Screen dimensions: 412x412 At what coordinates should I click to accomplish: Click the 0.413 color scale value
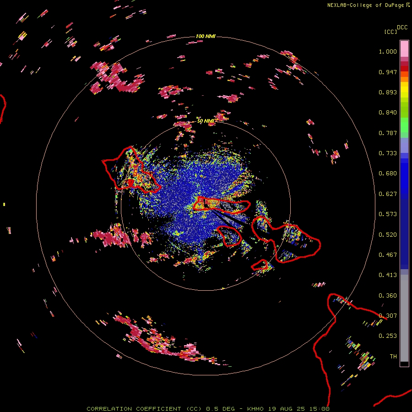click(388, 275)
